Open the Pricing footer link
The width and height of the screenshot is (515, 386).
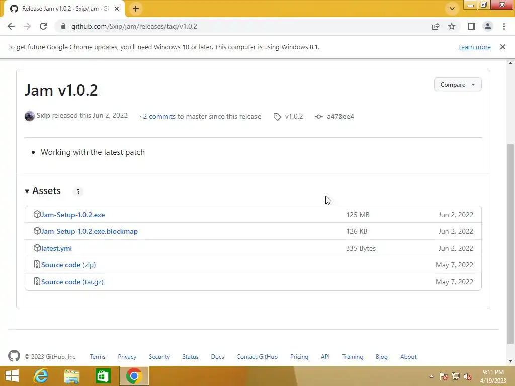click(299, 357)
